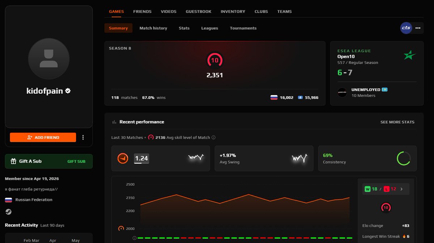
Task: Switch to the Leagues sub-tab
Action: tap(210, 28)
